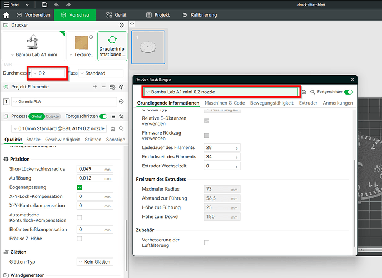
Task: Toggle Bogenanpassung checkbox
Action: pyautogui.click(x=80, y=187)
